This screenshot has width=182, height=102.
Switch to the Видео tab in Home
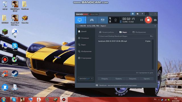tap(123, 32)
